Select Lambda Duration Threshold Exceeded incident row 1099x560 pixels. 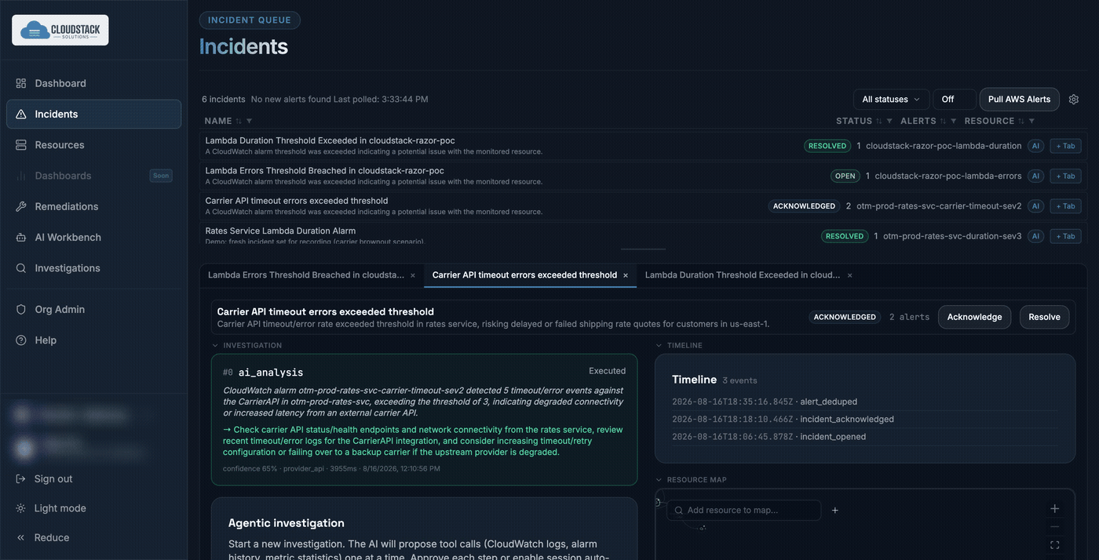click(644, 146)
